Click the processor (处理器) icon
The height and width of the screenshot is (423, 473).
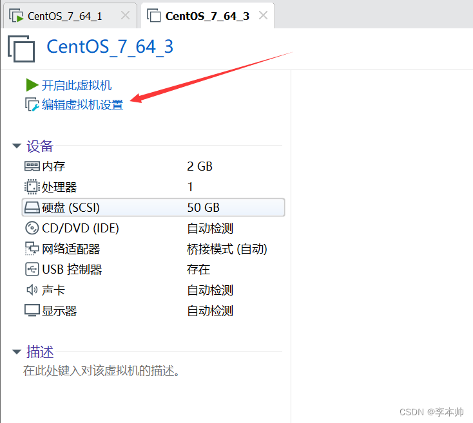click(x=32, y=187)
